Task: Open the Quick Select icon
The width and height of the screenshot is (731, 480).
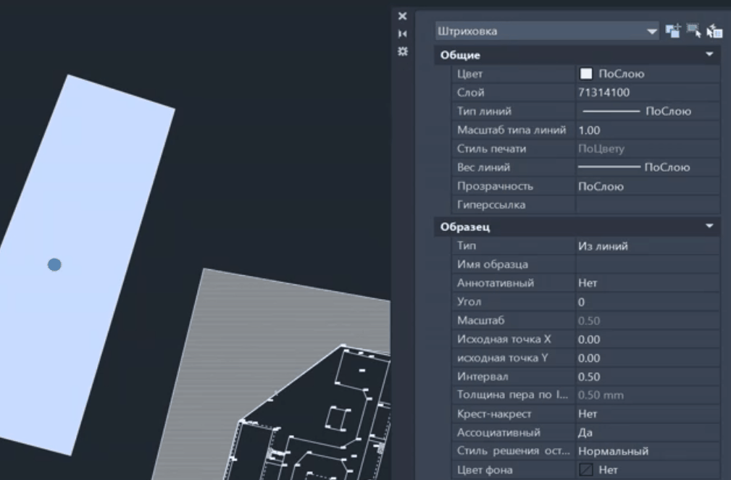Action: [x=714, y=31]
